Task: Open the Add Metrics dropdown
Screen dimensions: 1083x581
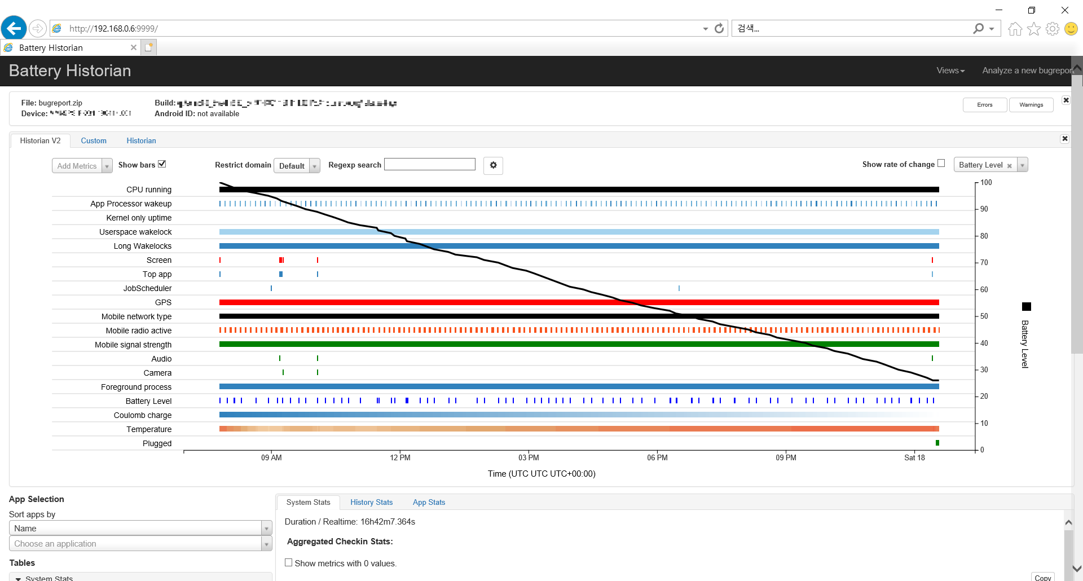Action: (82, 166)
